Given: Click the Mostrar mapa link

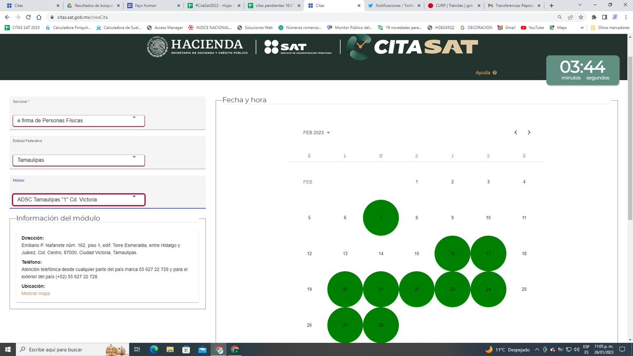Looking at the screenshot, I should click(x=36, y=293).
